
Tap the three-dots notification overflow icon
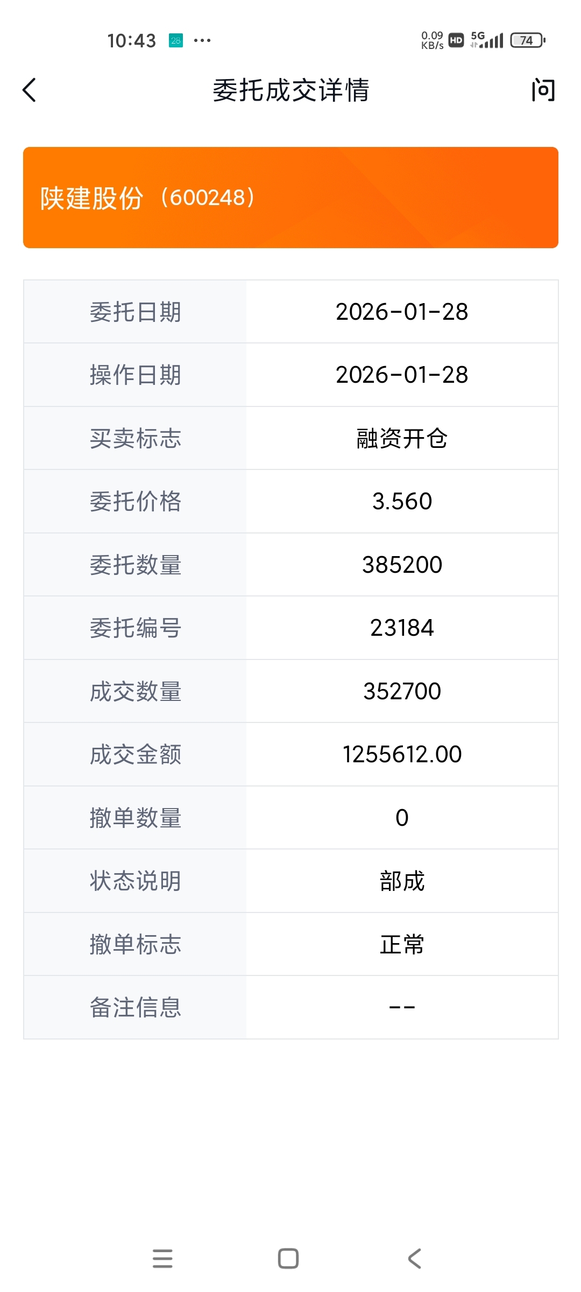click(202, 40)
